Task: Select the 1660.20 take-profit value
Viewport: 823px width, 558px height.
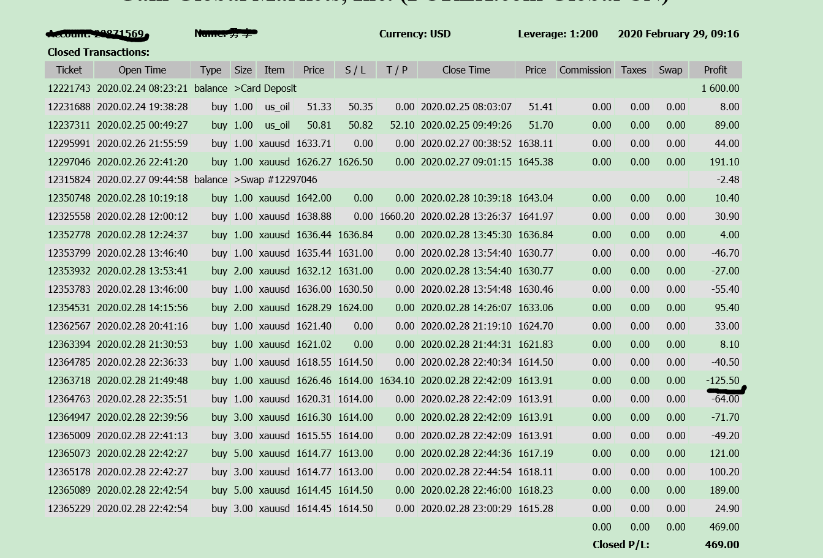Action: (x=397, y=216)
